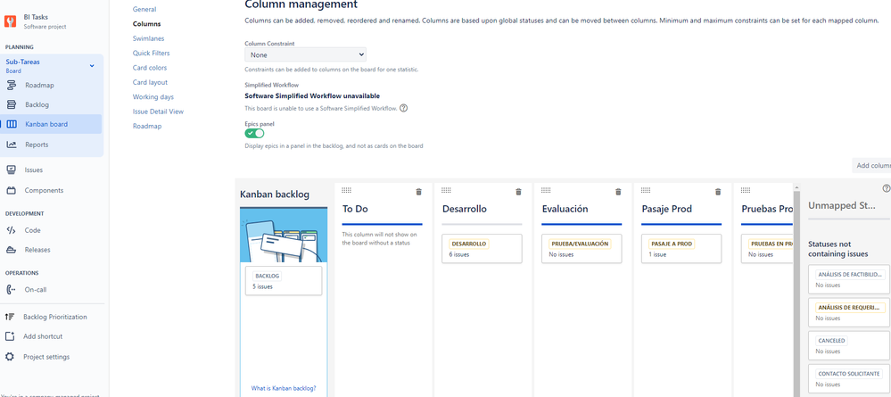Click the BI Tasks project avatar icon
Image resolution: width=891 pixels, height=397 pixels.
click(10, 21)
